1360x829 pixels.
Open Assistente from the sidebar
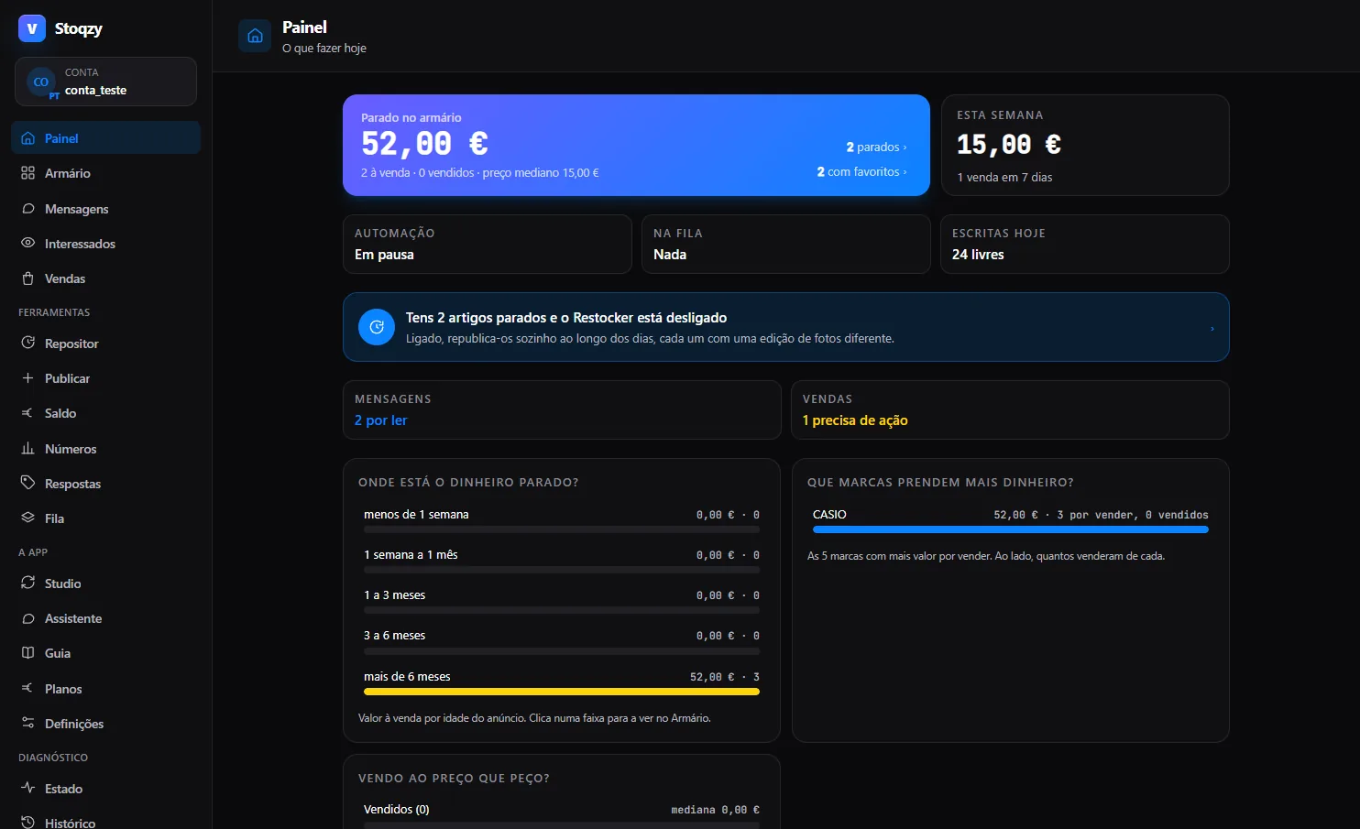(x=105, y=618)
